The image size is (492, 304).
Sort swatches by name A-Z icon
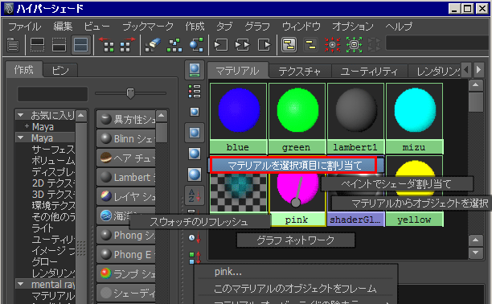pyautogui.click(x=195, y=195)
